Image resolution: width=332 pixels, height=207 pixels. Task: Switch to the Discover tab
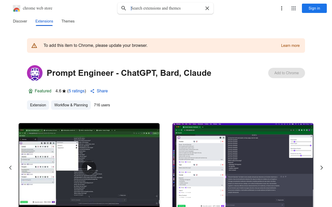point(20,21)
